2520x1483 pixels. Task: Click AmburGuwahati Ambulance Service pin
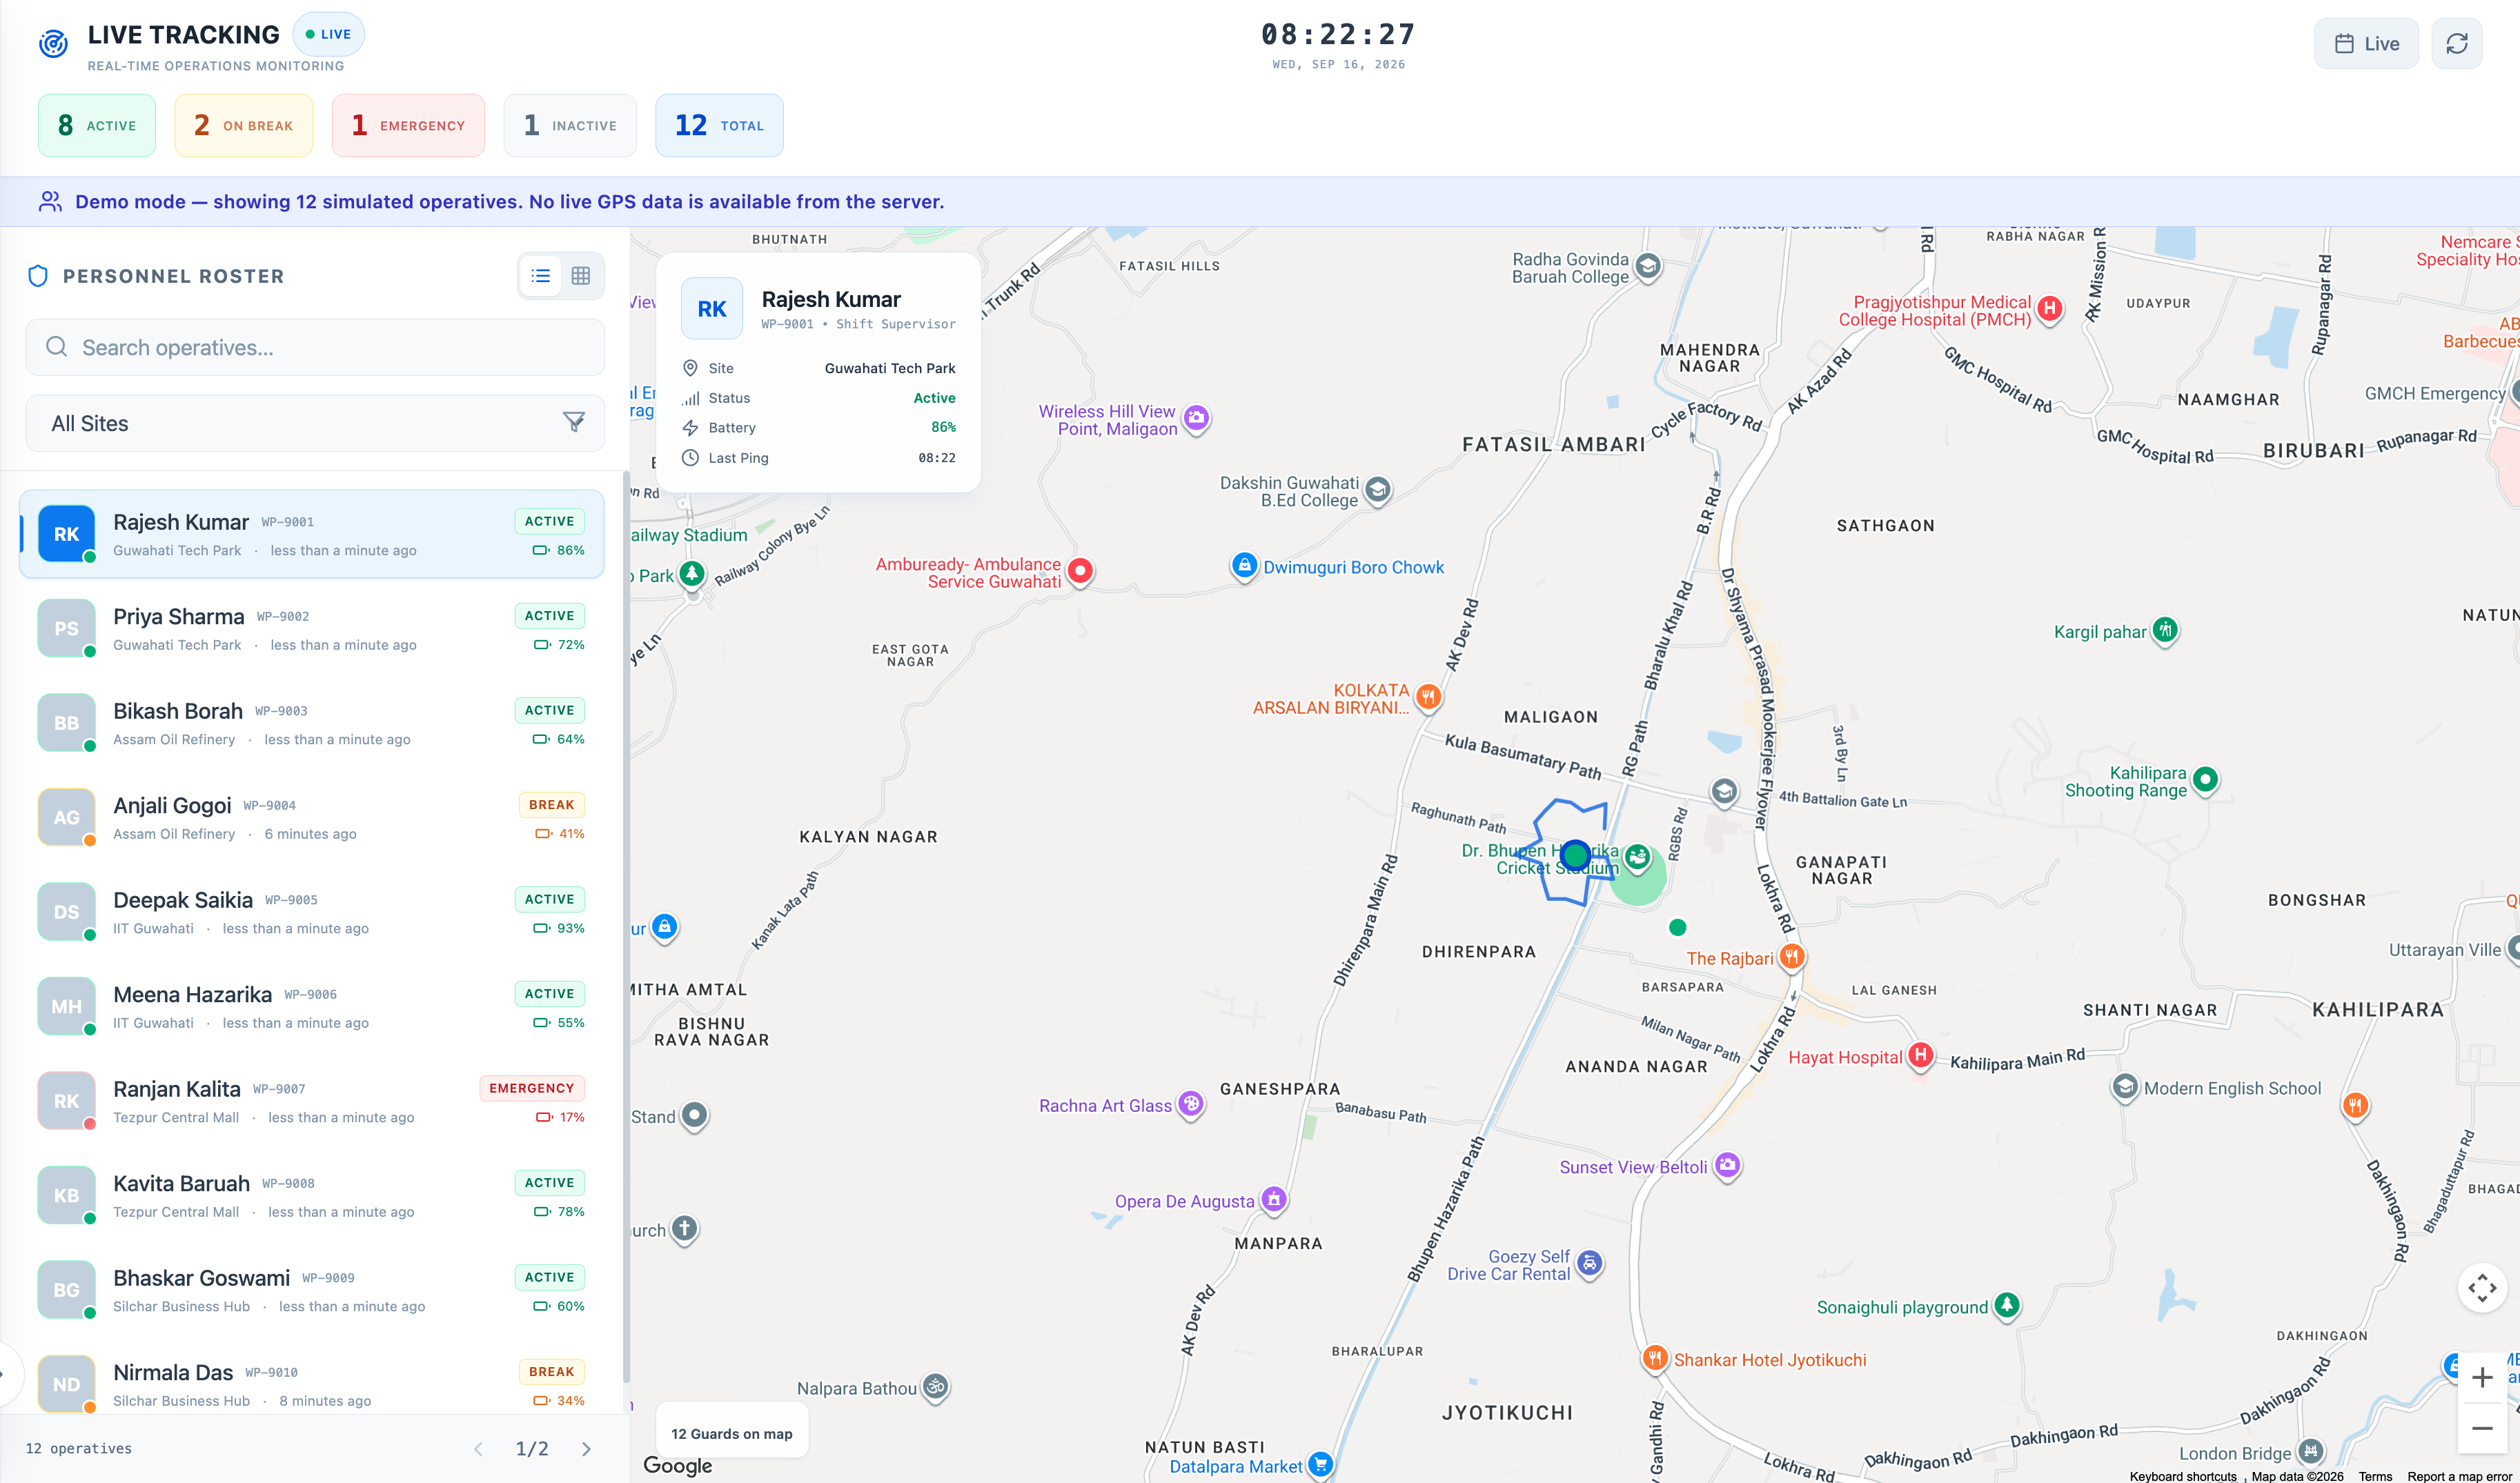(x=1080, y=572)
